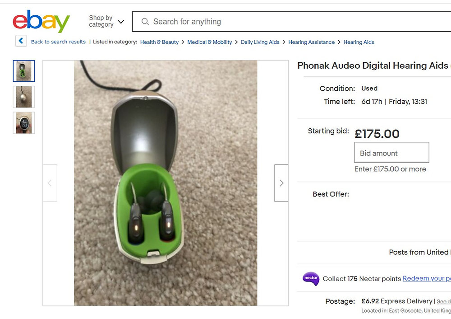451x319 pixels.
Task: Go to previous photo with left arrow
Action: pyautogui.click(x=50, y=183)
